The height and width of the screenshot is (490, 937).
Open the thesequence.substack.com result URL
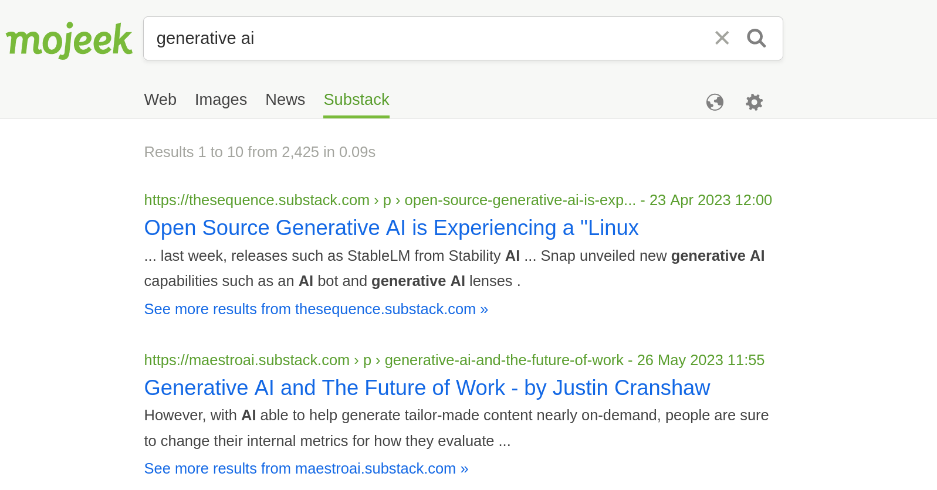click(x=390, y=200)
